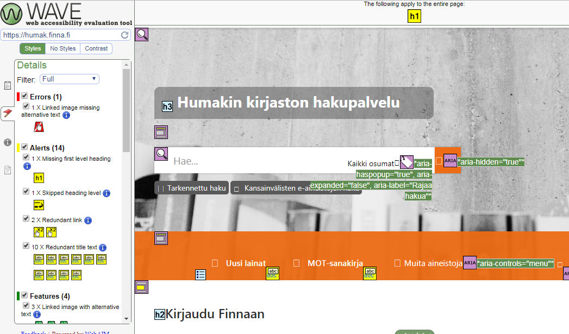Click the yellow h1 icon at page top

click(415, 16)
